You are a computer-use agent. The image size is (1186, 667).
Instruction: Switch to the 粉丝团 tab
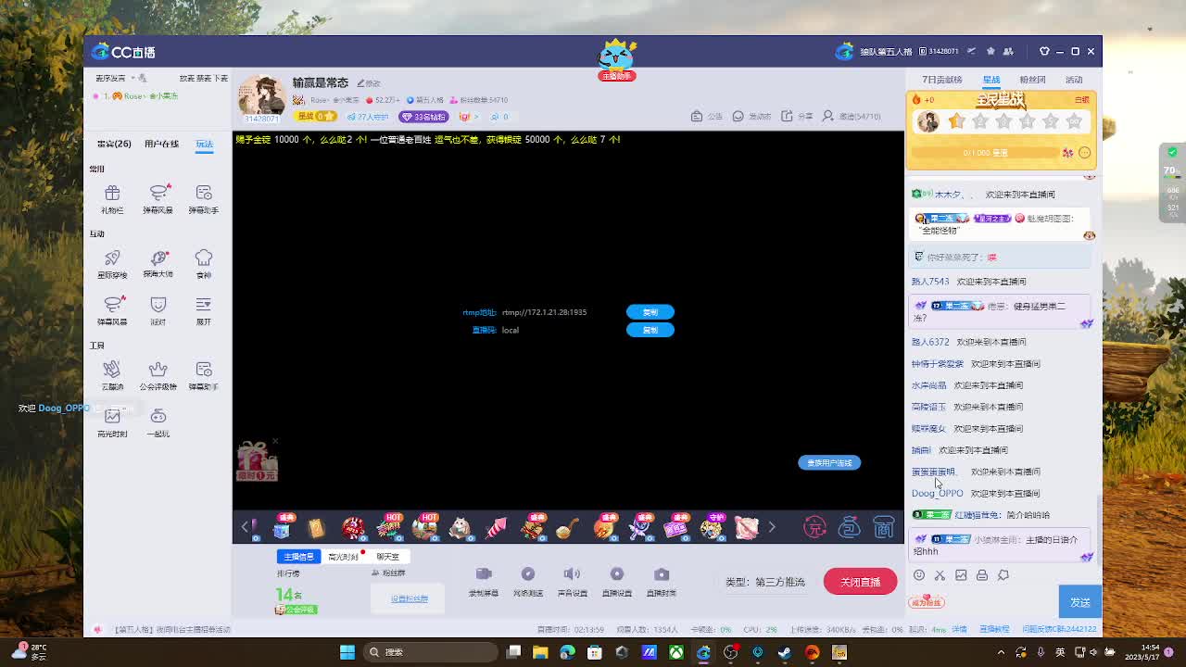1032,80
